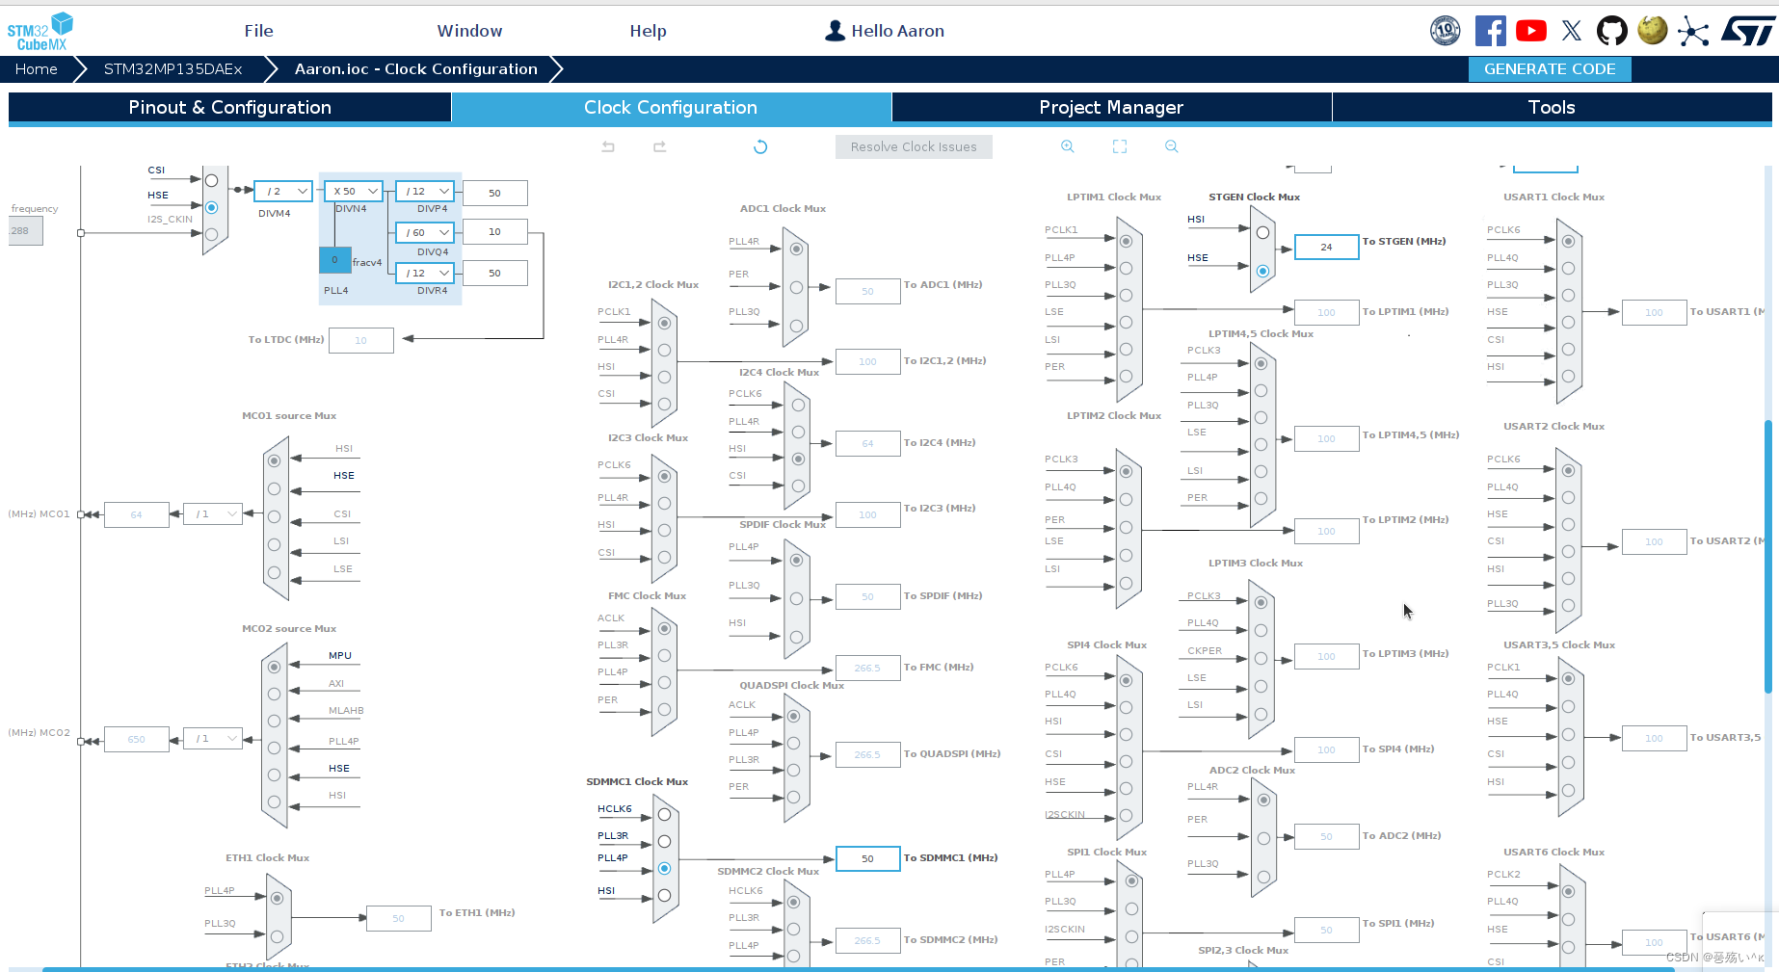Click the To SDMMC1 50 MHz field

pyautogui.click(x=867, y=858)
